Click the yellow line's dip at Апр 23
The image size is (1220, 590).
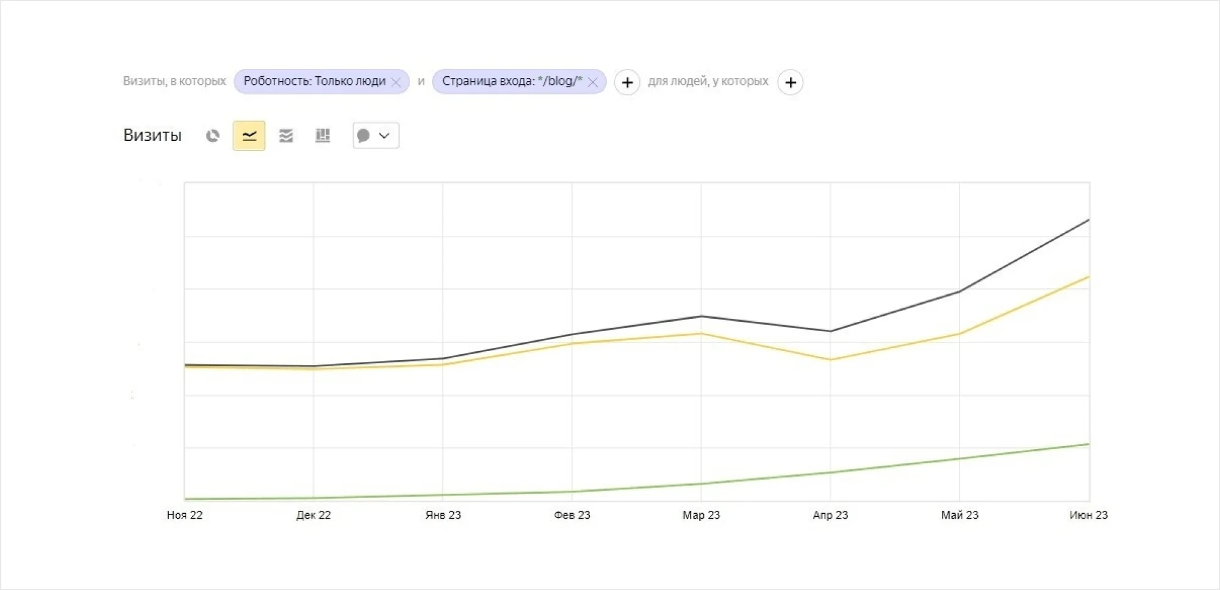(x=830, y=360)
